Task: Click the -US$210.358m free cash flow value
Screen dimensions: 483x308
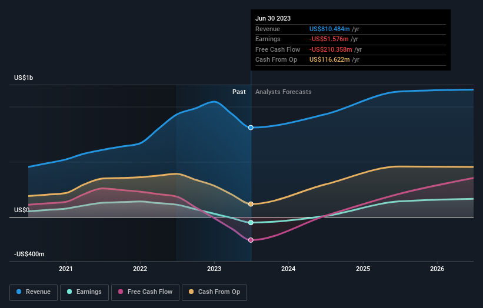Action: [331, 49]
